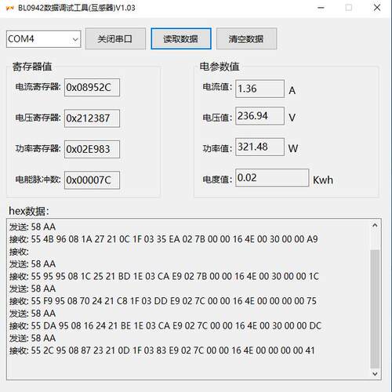The image size is (392, 392).
Task: Click the 关闭串口 button
Action: [x=115, y=39]
